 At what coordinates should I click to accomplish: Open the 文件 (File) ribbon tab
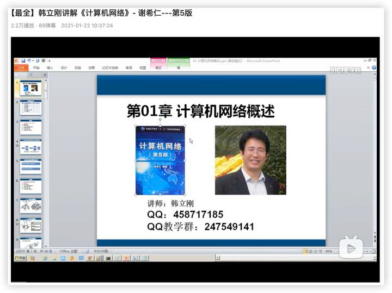[x=21, y=68]
